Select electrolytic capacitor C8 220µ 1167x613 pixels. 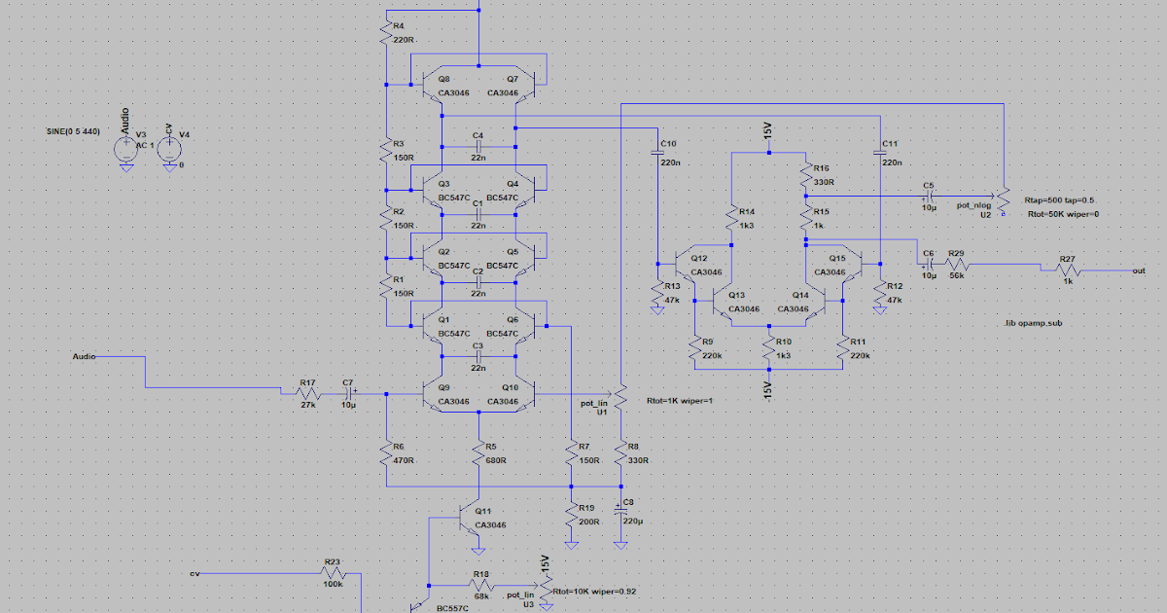click(x=622, y=511)
